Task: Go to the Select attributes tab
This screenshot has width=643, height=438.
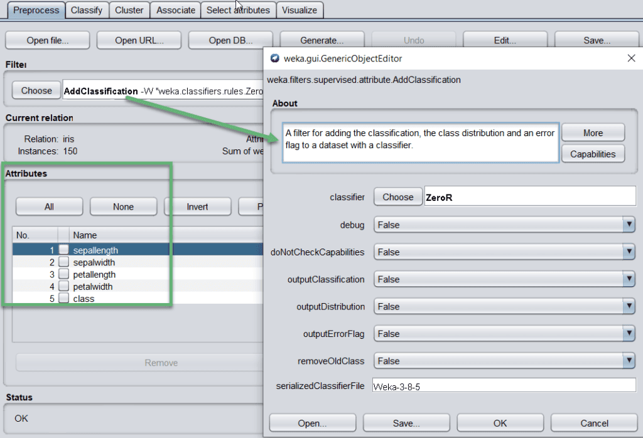Action: pyautogui.click(x=238, y=10)
